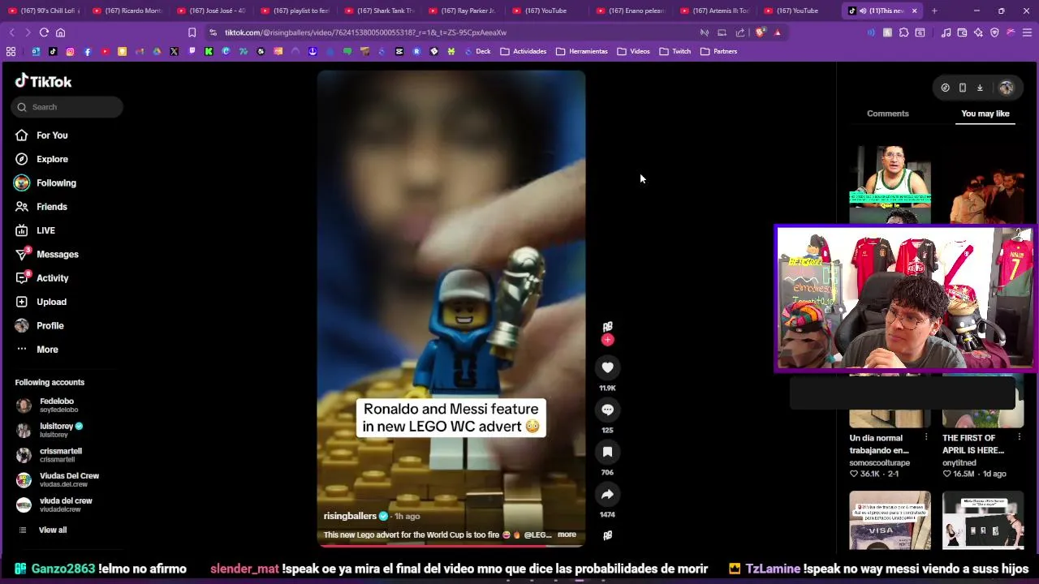Expand video caption with 'more'
This screenshot has height=584, width=1039.
[x=567, y=535]
